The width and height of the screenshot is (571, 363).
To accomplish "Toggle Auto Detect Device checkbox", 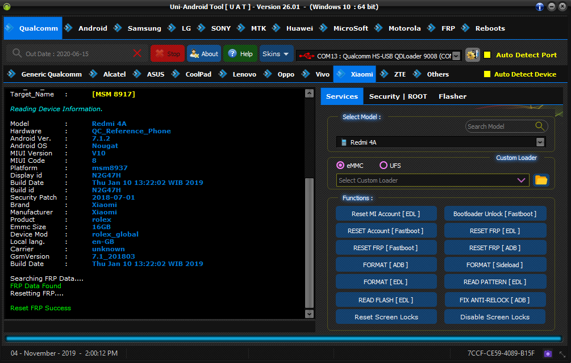I will coord(486,74).
